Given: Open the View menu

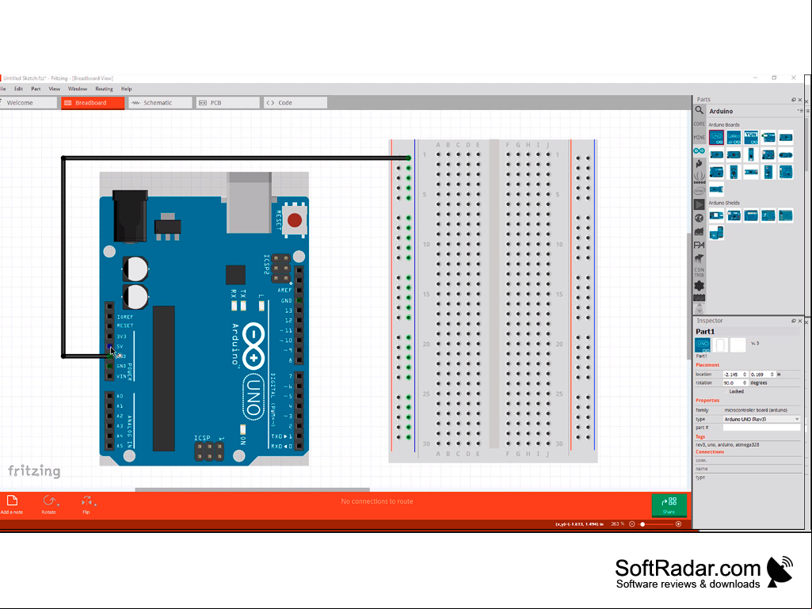Looking at the screenshot, I should (x=55, y=89).
